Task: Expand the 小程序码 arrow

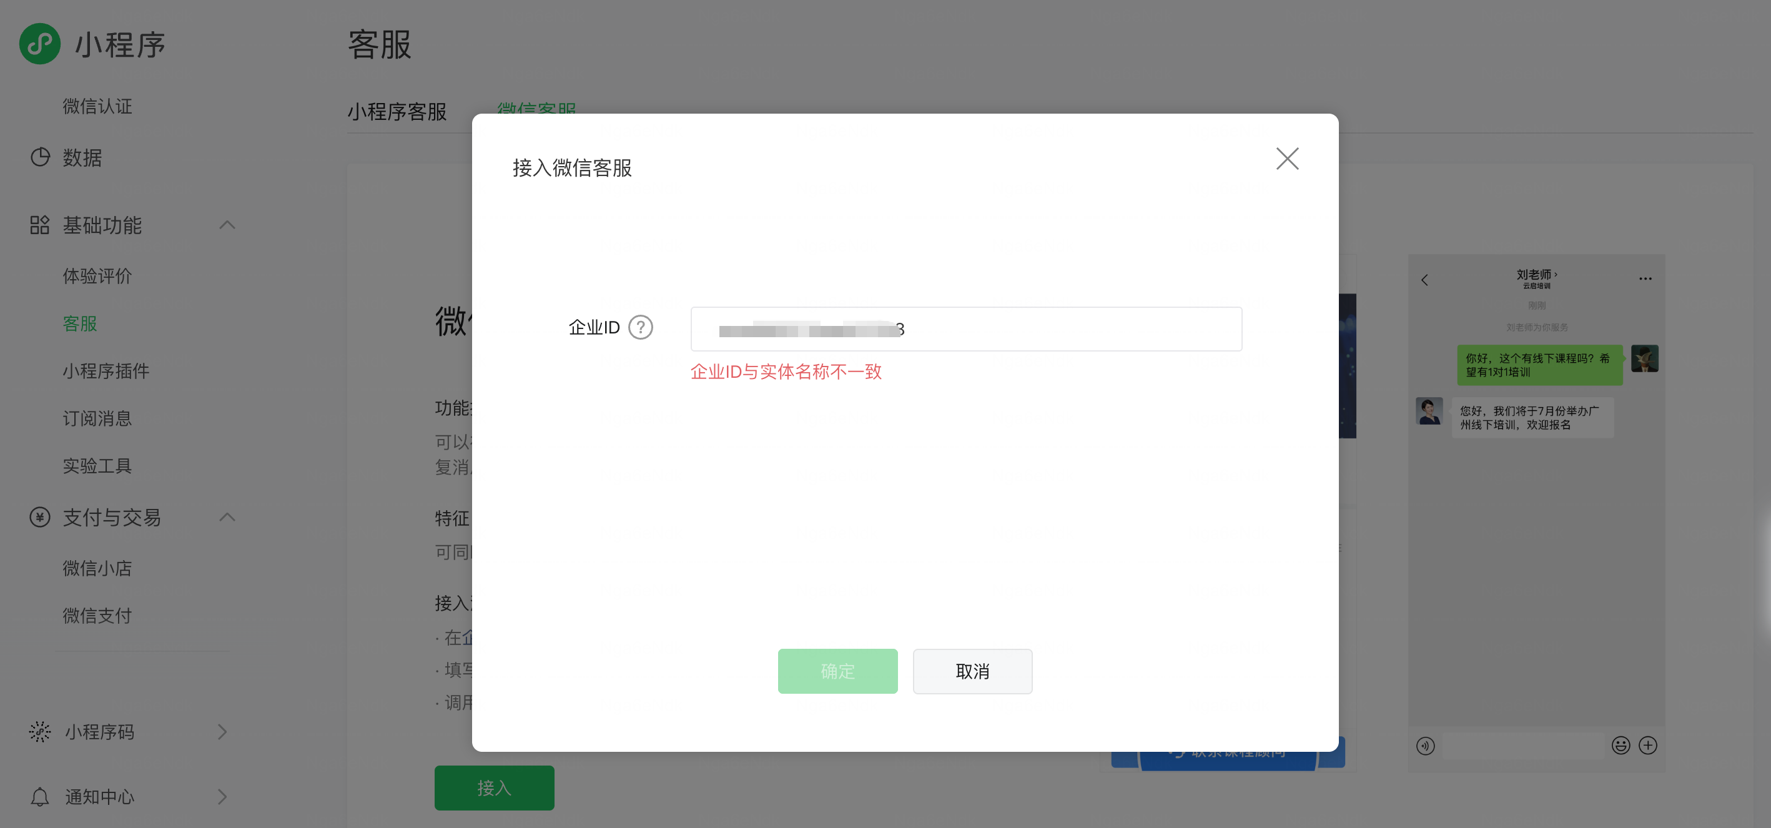Action: [x=222, y=732]
